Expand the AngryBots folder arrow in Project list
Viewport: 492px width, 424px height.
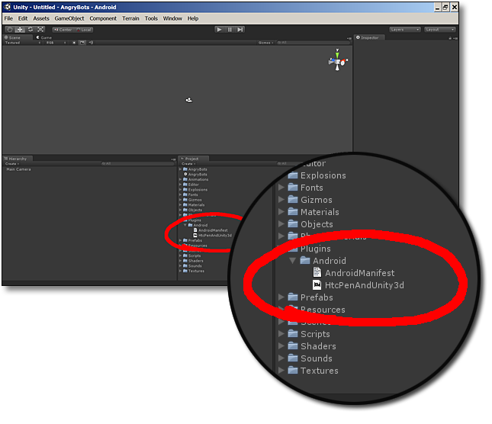181,169
